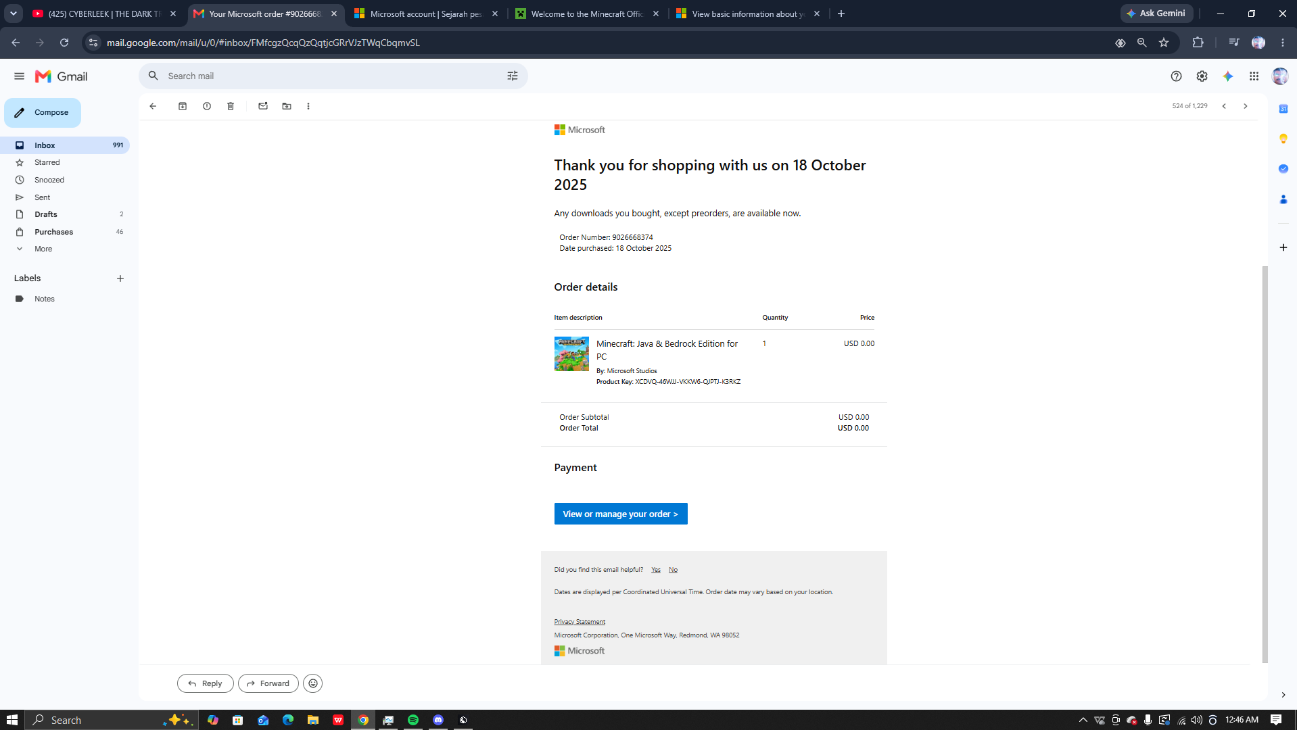Click View or manage your order button

(621, 514)
